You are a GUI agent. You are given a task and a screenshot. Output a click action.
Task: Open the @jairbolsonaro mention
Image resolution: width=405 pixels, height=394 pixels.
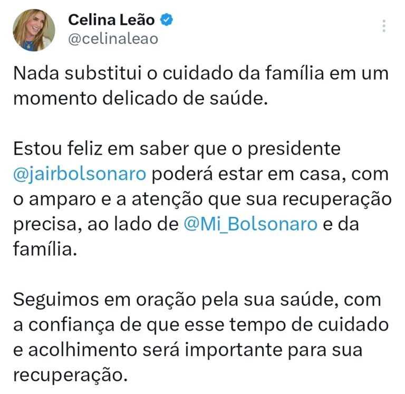pos(79,174)
